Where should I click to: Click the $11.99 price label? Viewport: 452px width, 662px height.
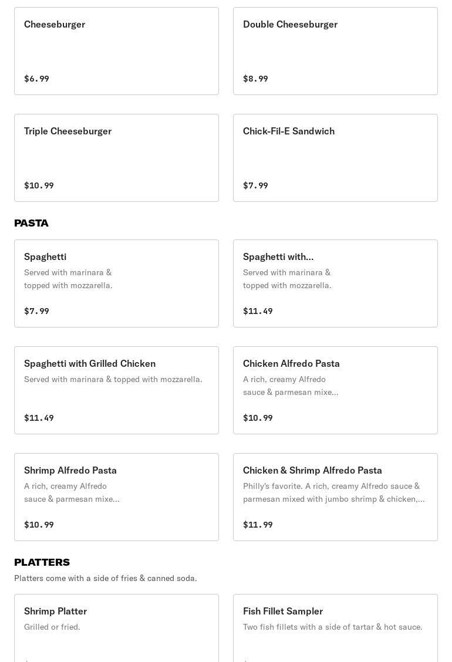click(x=258, y=525)
